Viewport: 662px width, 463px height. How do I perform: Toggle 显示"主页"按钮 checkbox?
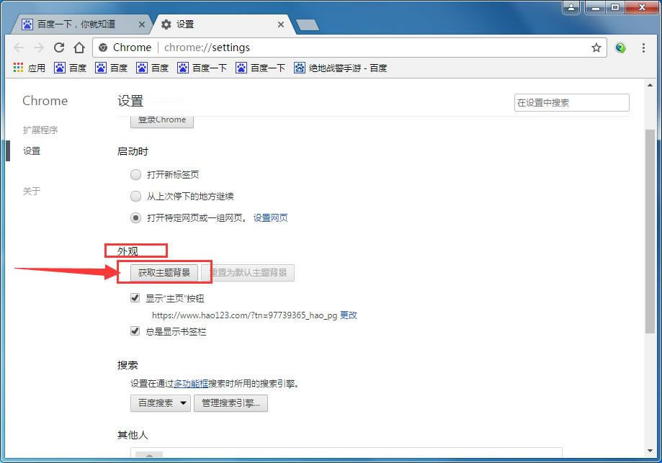point(135,298)
